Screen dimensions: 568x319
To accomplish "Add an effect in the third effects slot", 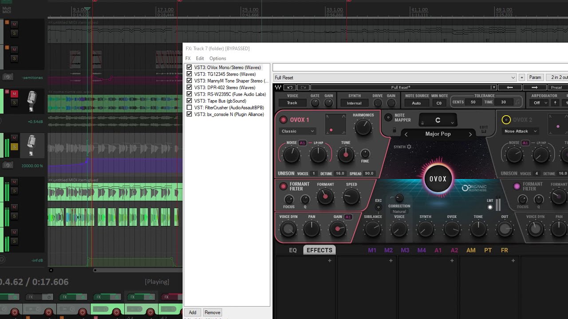I will pyautogui.click(x=452, y=261).
